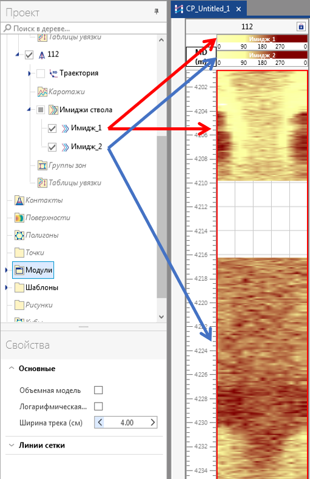Expand the Шаблоны node

click(6, 287)
